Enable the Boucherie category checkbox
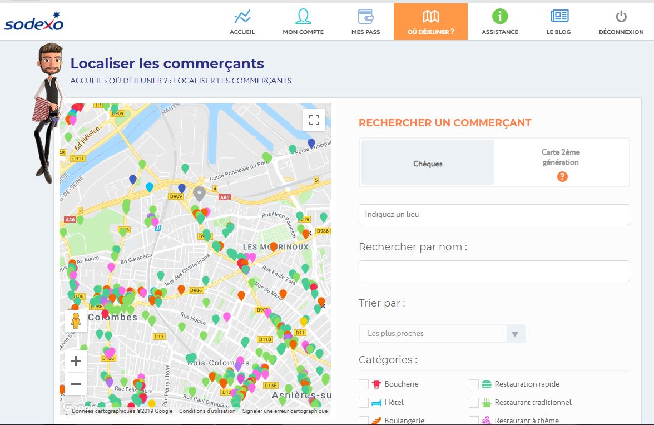 [364, 384]
